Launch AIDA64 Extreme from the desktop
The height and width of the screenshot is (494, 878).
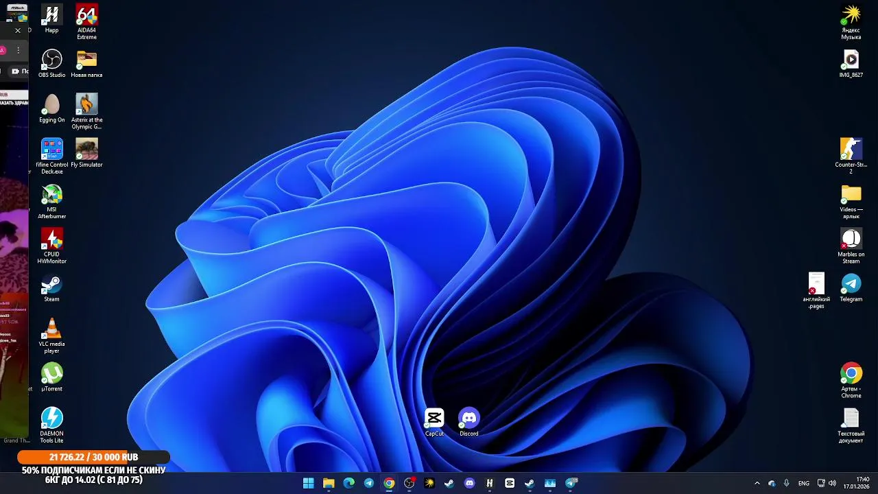click(86, 22)
